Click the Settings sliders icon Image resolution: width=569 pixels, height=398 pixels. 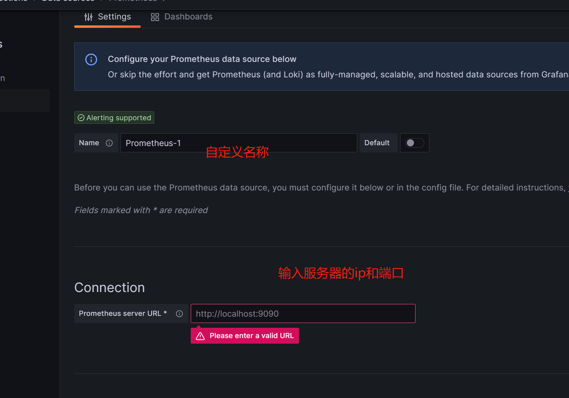(x=88, y=17)
